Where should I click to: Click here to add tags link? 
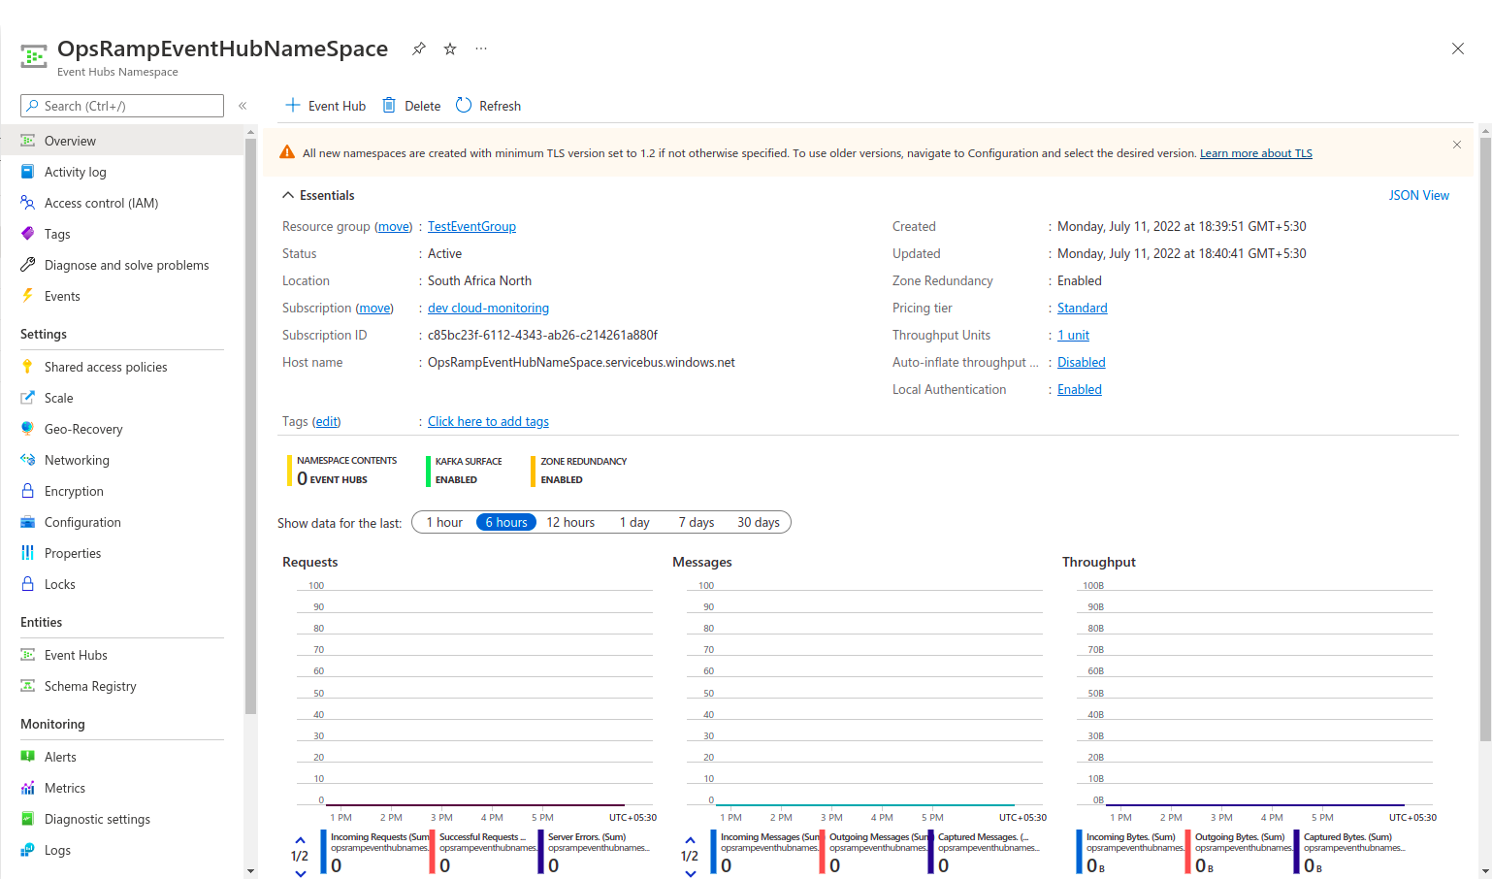488,421
